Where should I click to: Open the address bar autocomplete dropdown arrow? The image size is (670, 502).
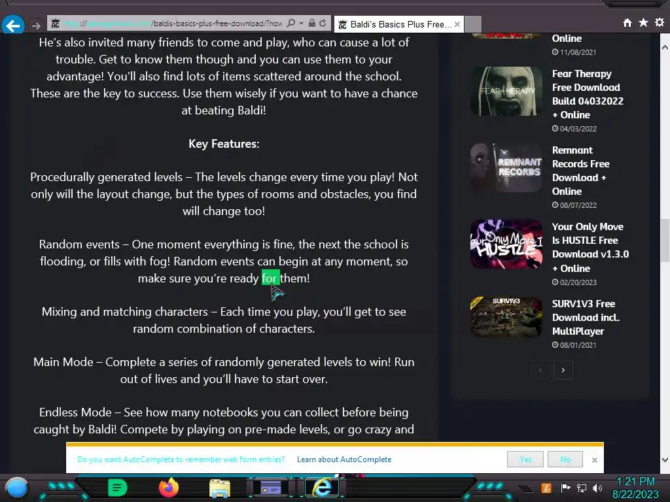(301, 23)
